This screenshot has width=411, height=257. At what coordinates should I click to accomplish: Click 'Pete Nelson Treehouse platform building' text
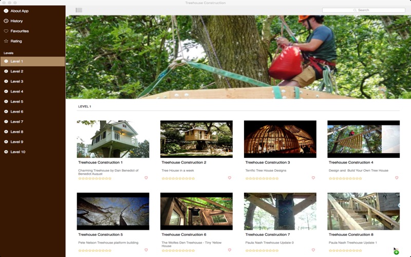108,243
